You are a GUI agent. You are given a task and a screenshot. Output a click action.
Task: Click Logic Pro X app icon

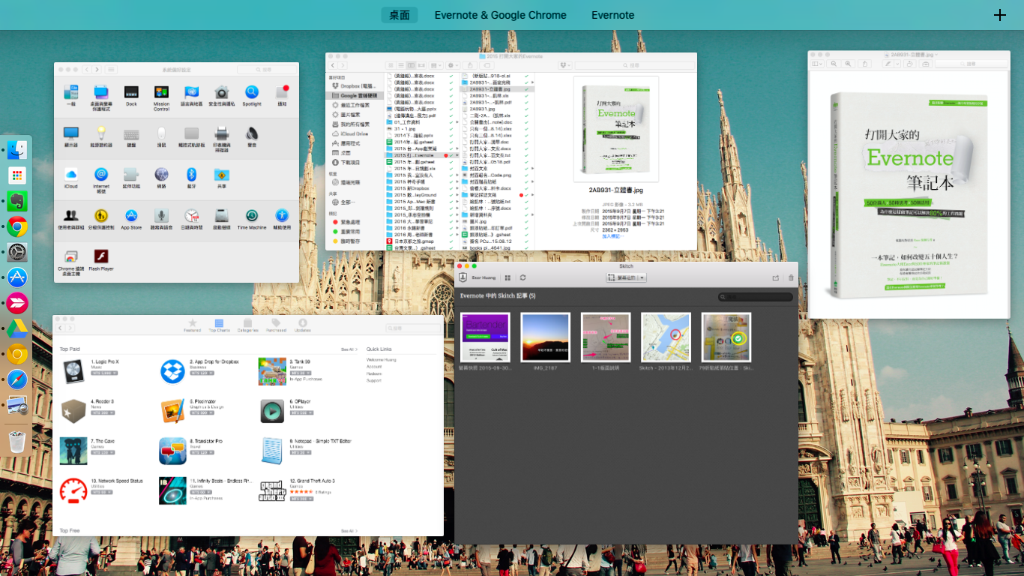tap(73, 371)
